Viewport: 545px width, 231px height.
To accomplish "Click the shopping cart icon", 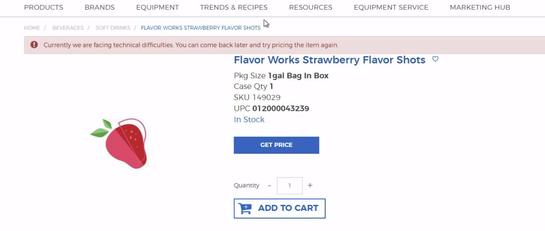I will (x=245, y=208).
